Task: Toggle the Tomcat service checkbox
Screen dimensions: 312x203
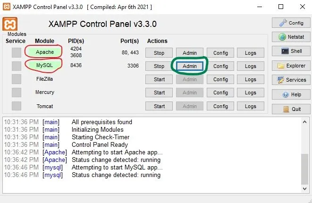Action: [x=17, y=106]
